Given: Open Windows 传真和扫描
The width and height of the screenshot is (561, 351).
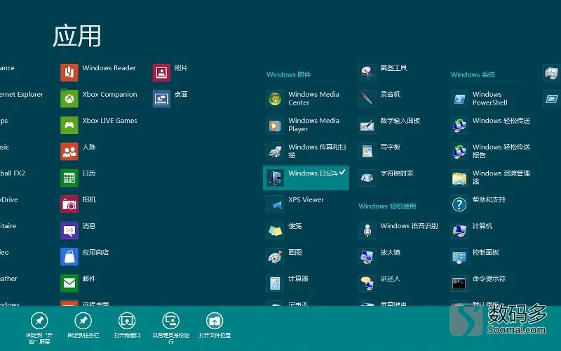Looking at the screenshot, I should pos(306,151).
